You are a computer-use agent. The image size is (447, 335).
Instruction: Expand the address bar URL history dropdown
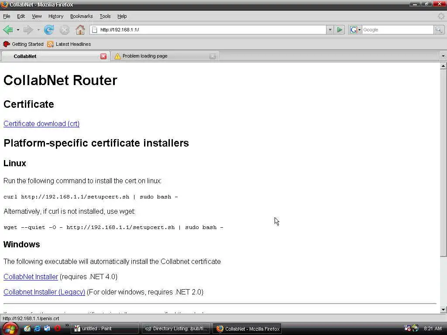coord(330,30)
